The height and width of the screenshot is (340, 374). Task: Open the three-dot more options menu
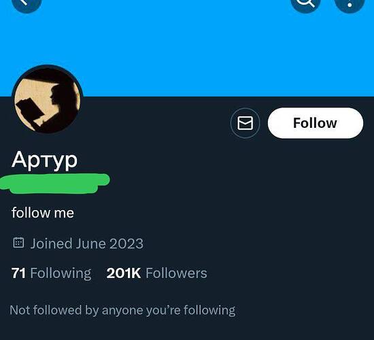(x=350, y=3)
